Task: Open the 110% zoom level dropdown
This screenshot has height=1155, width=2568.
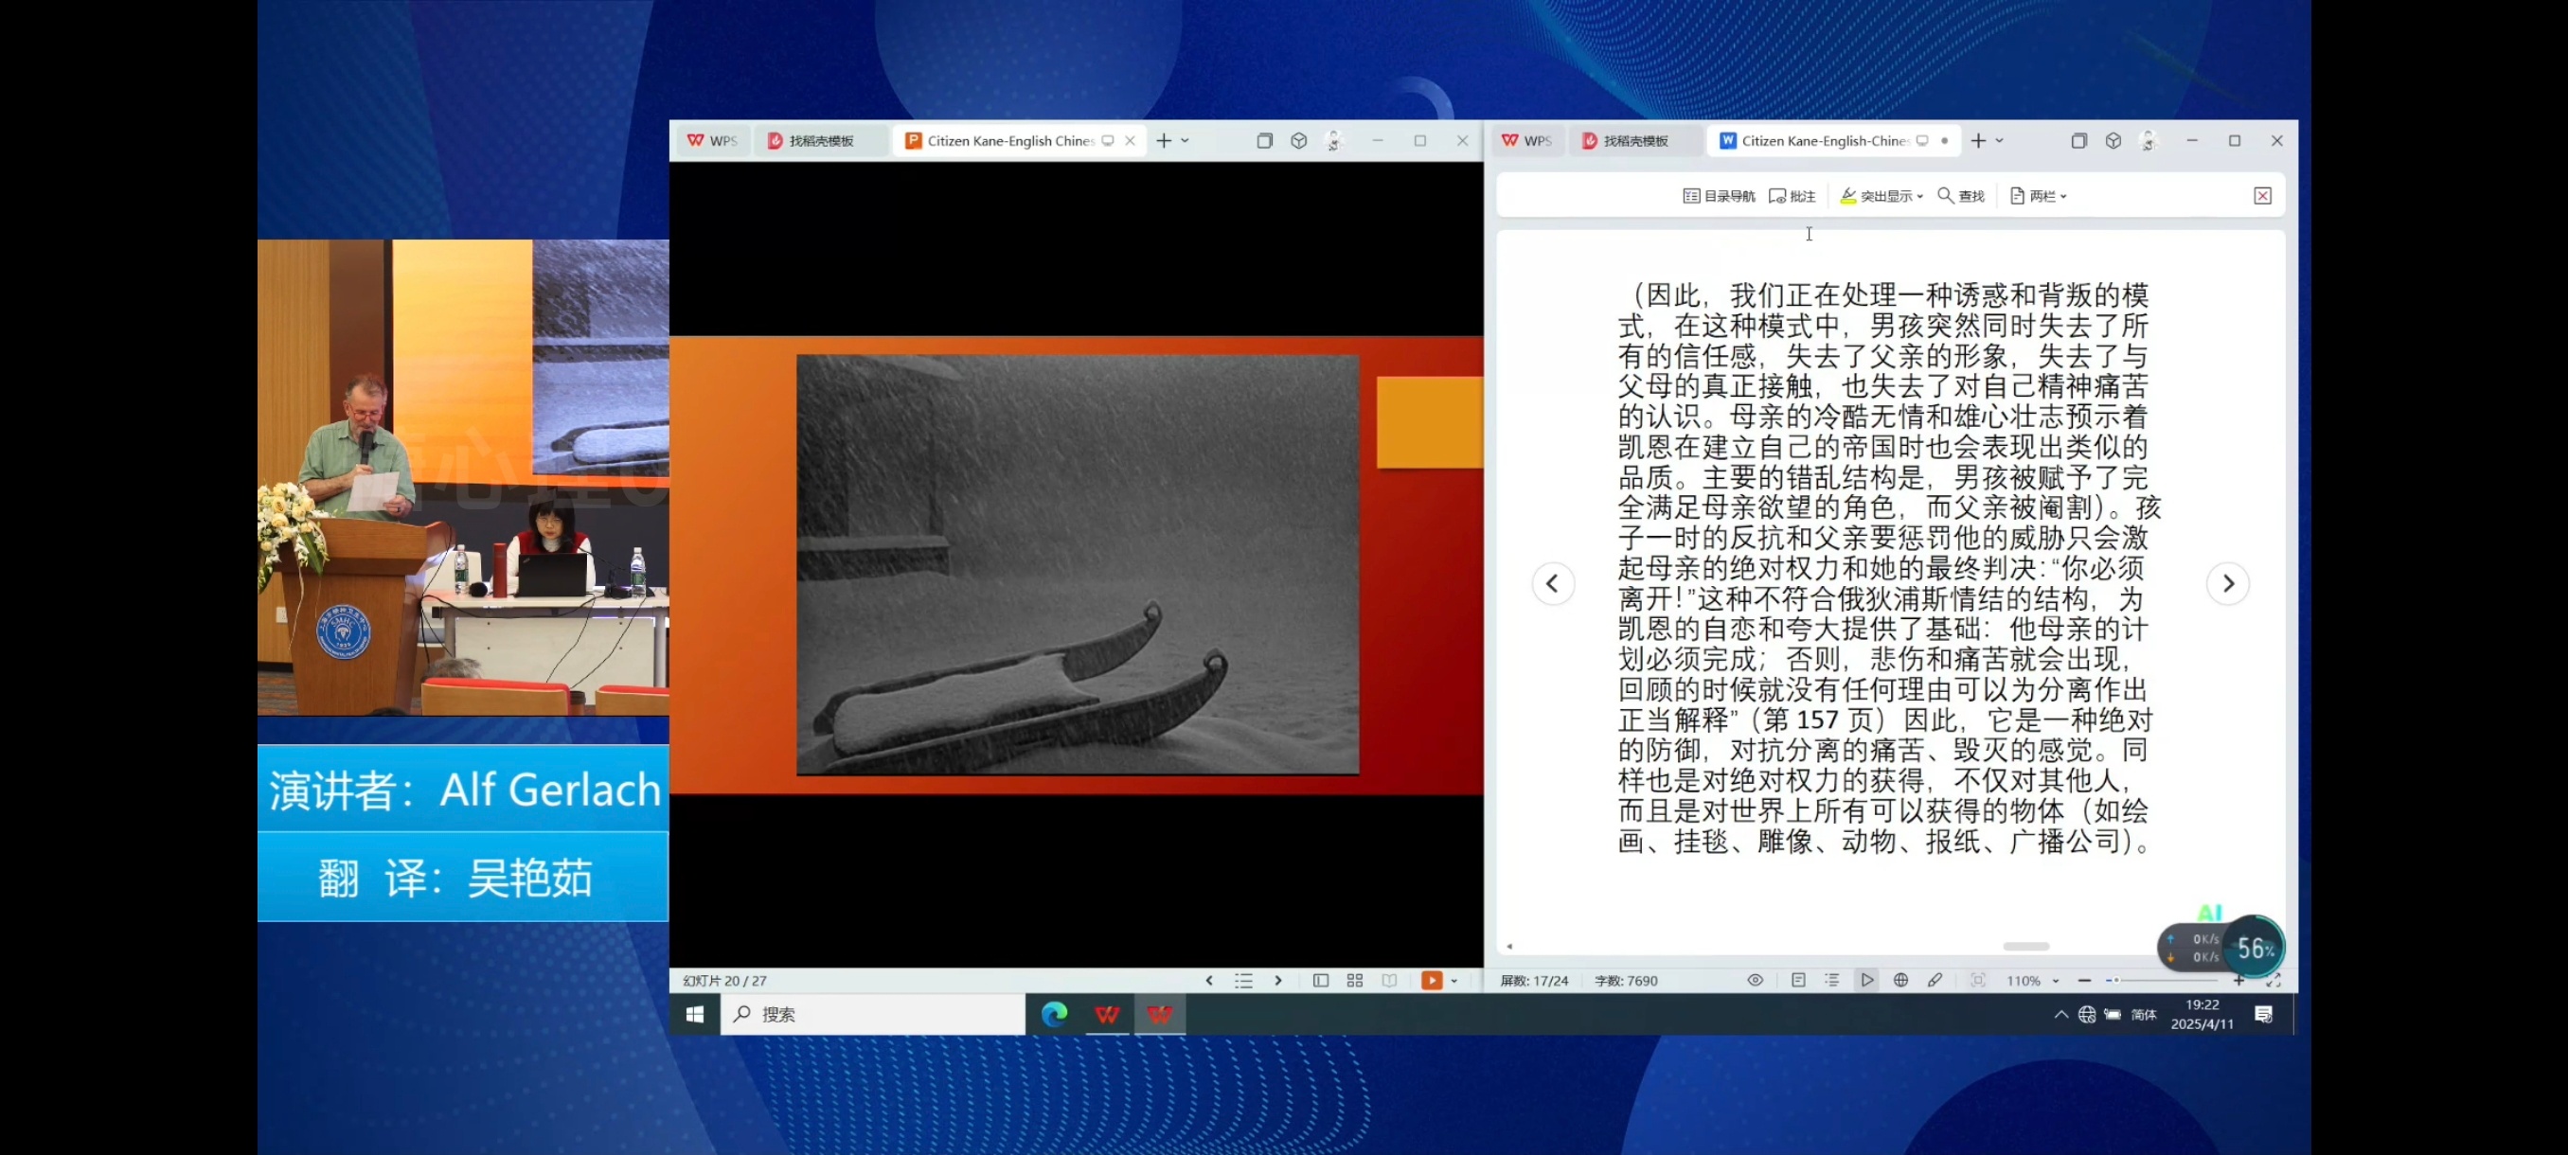Action: click(x=2033, y=982)
